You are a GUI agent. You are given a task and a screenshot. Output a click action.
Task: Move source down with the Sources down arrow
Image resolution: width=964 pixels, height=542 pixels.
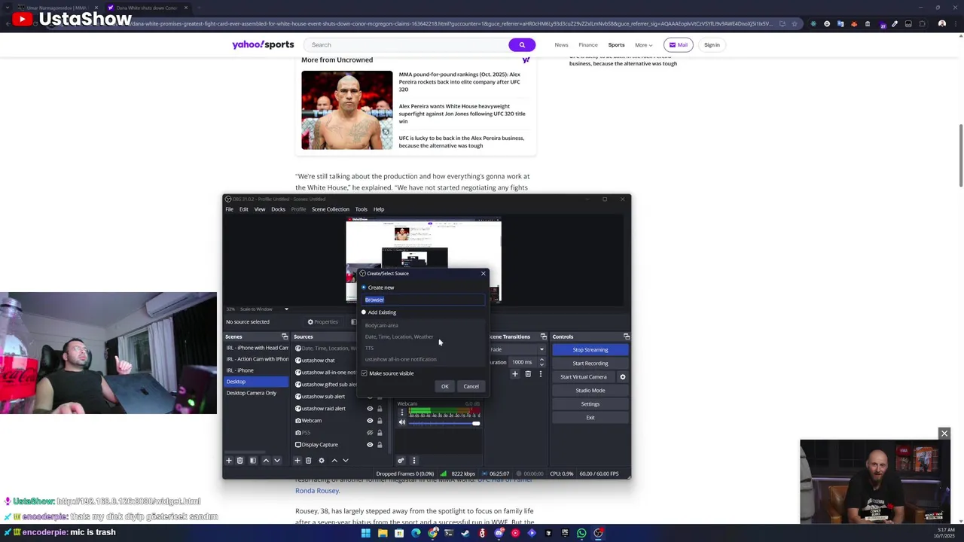346,460
